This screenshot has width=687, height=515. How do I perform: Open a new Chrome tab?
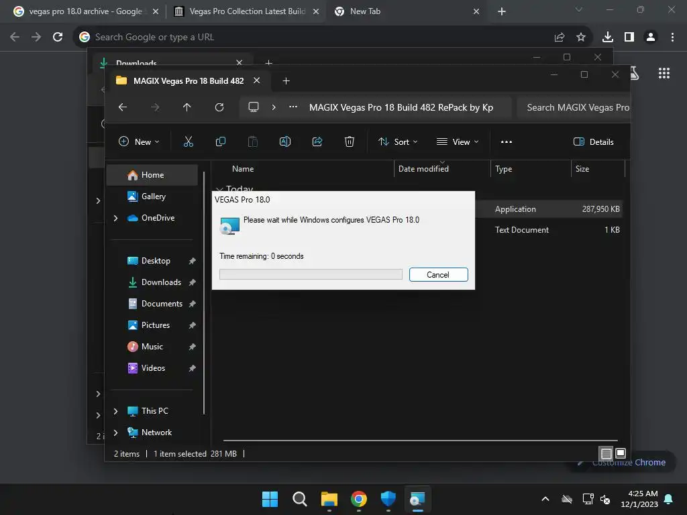tap(502, 11)
